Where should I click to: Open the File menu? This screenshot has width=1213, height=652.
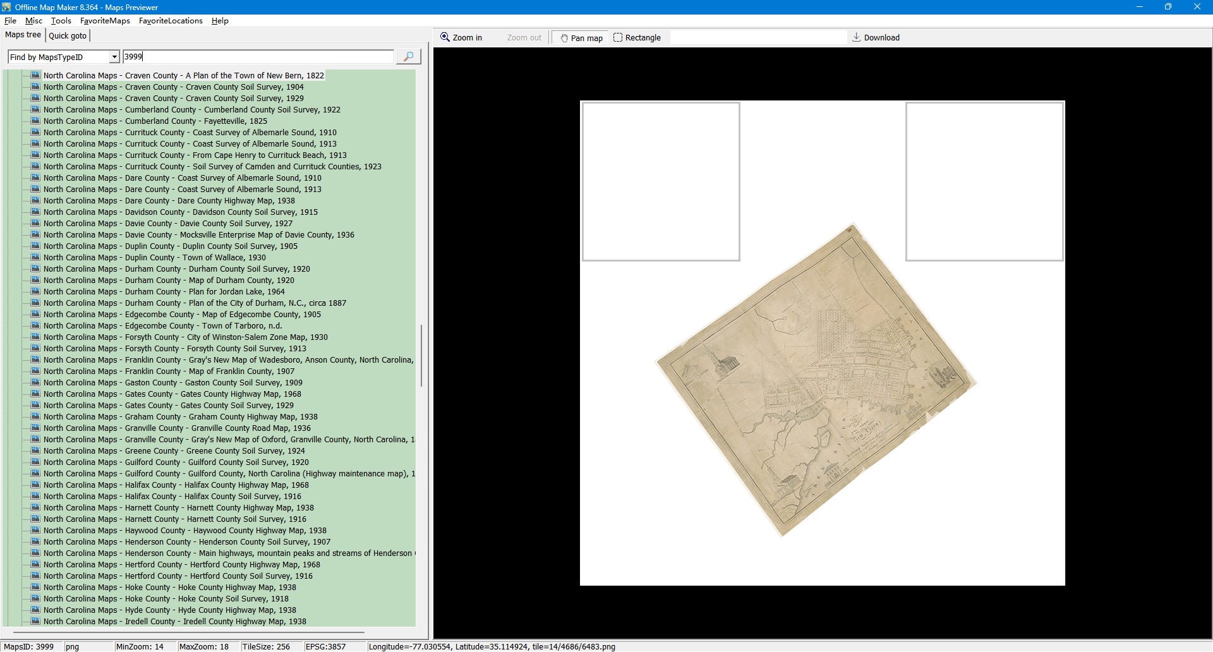click(10, 21)
